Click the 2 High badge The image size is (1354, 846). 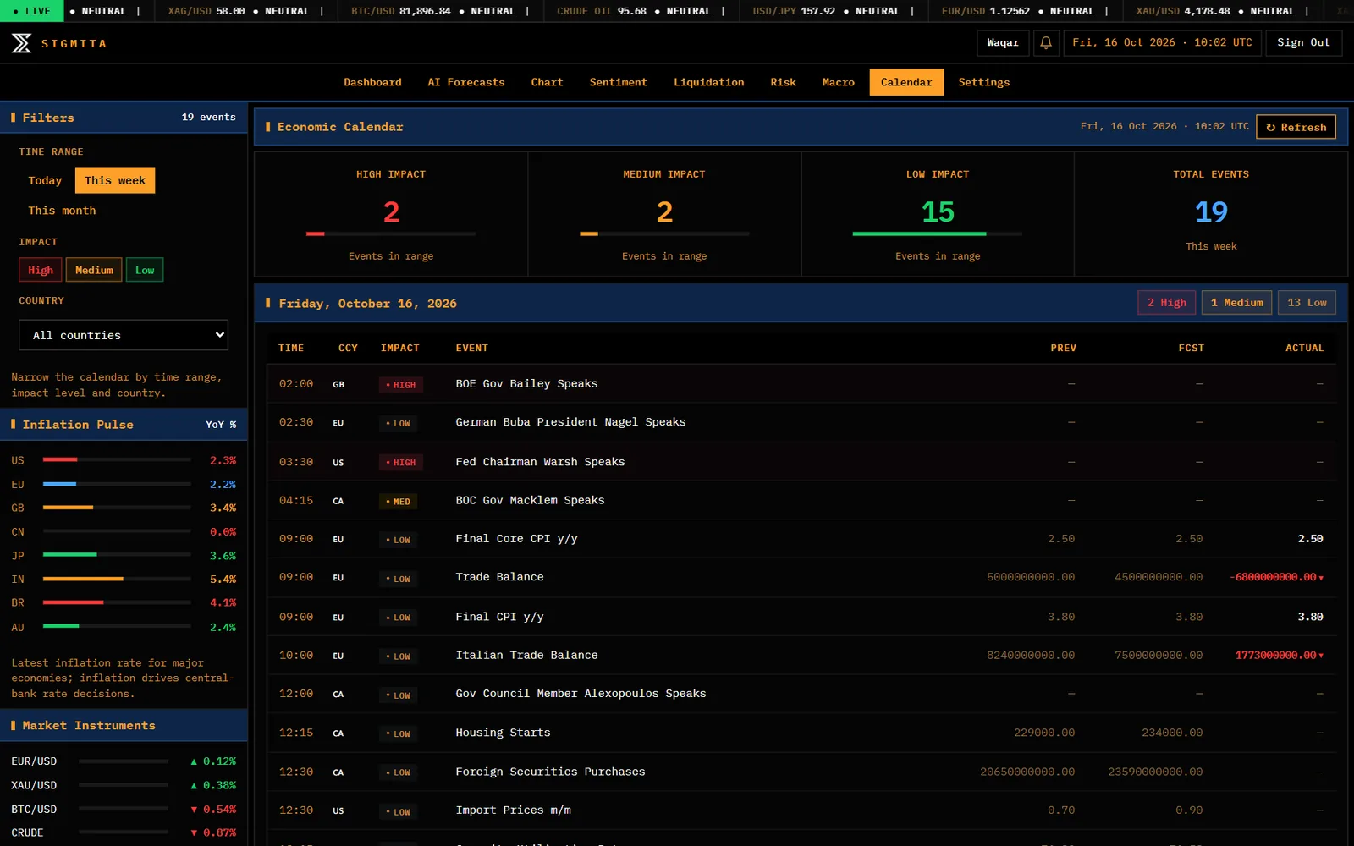(1167, 303)
